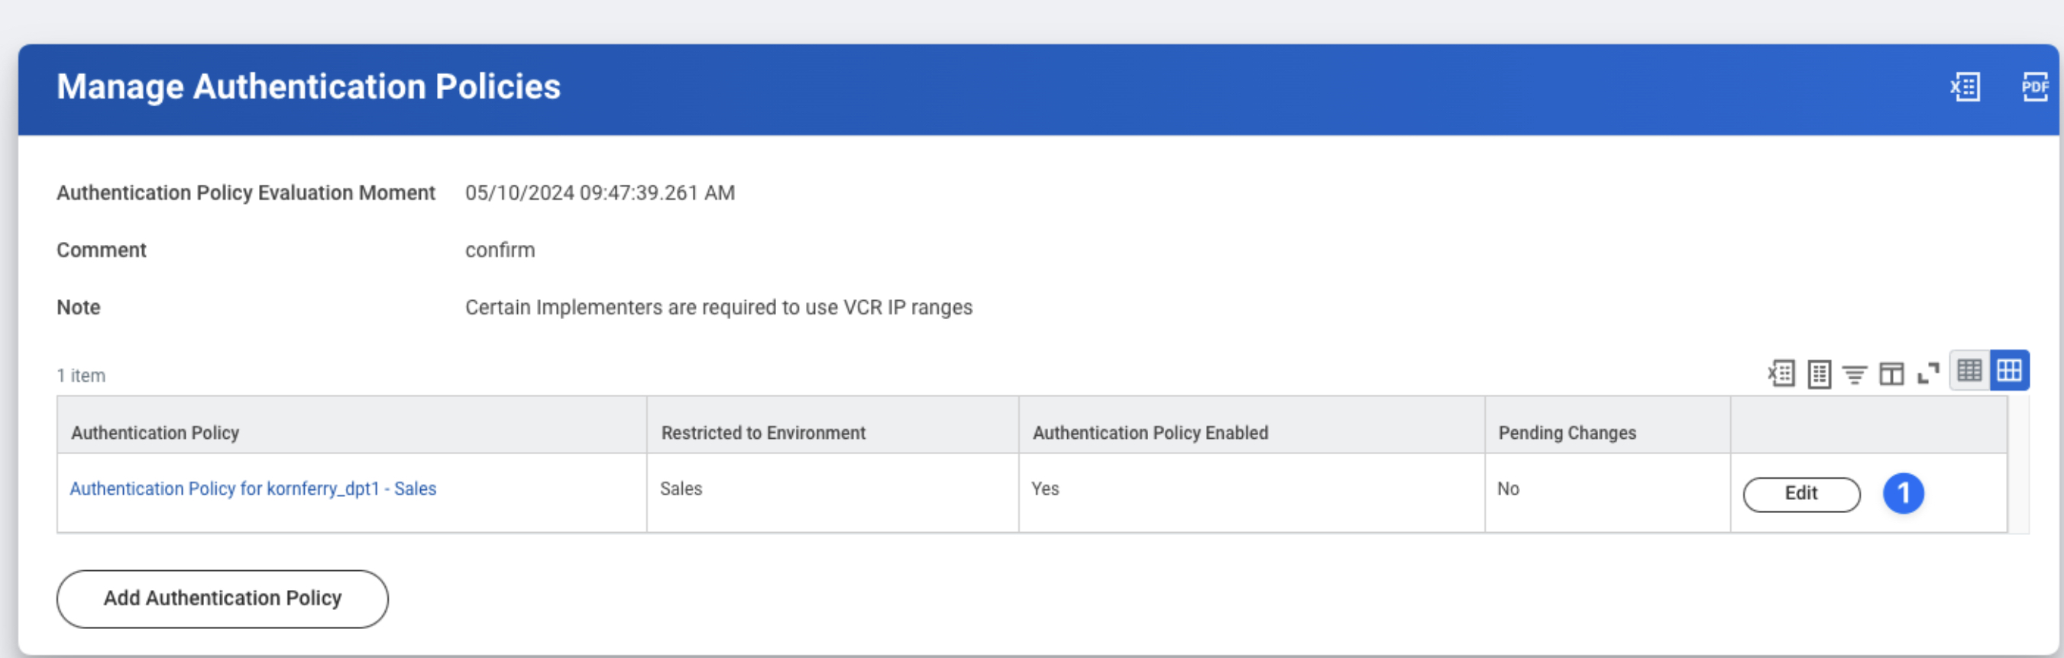Switch to the compact grey grid view
The height and width of the screenshot is (658, 2064).
1969,371
